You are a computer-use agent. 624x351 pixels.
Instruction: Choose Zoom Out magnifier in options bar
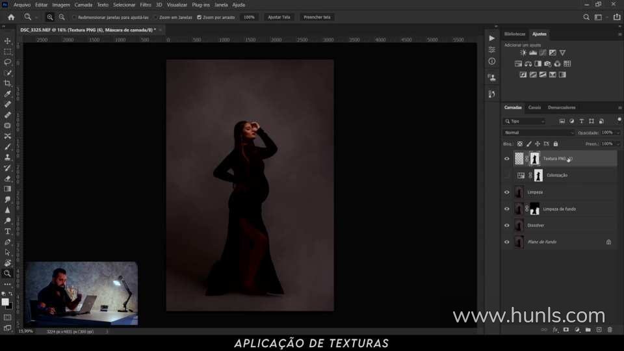(x=62, y=17)
